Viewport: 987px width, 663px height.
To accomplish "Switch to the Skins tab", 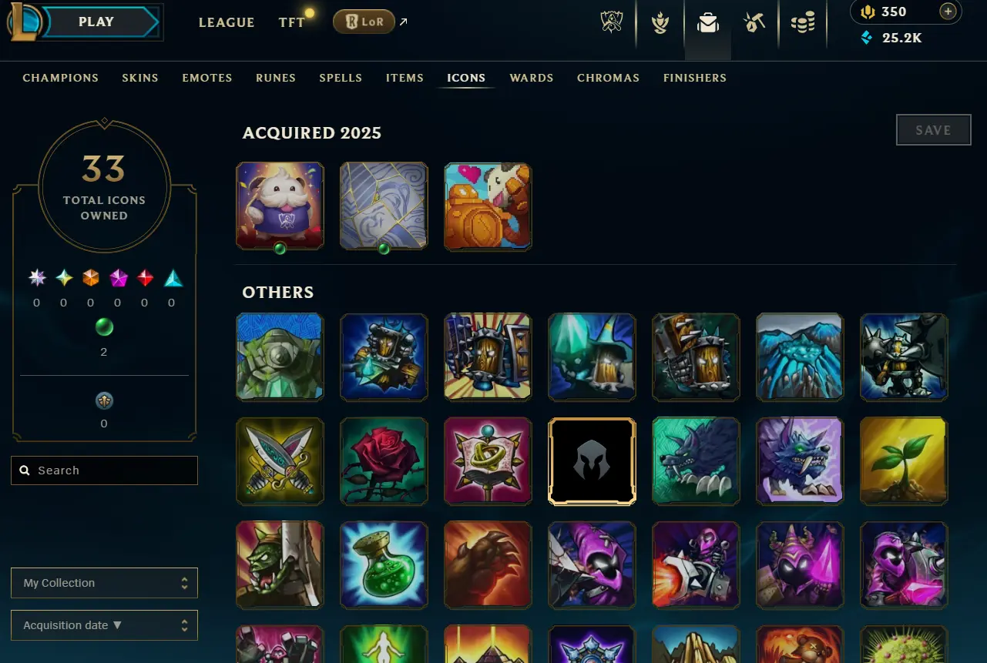I will tap(140, 78).
